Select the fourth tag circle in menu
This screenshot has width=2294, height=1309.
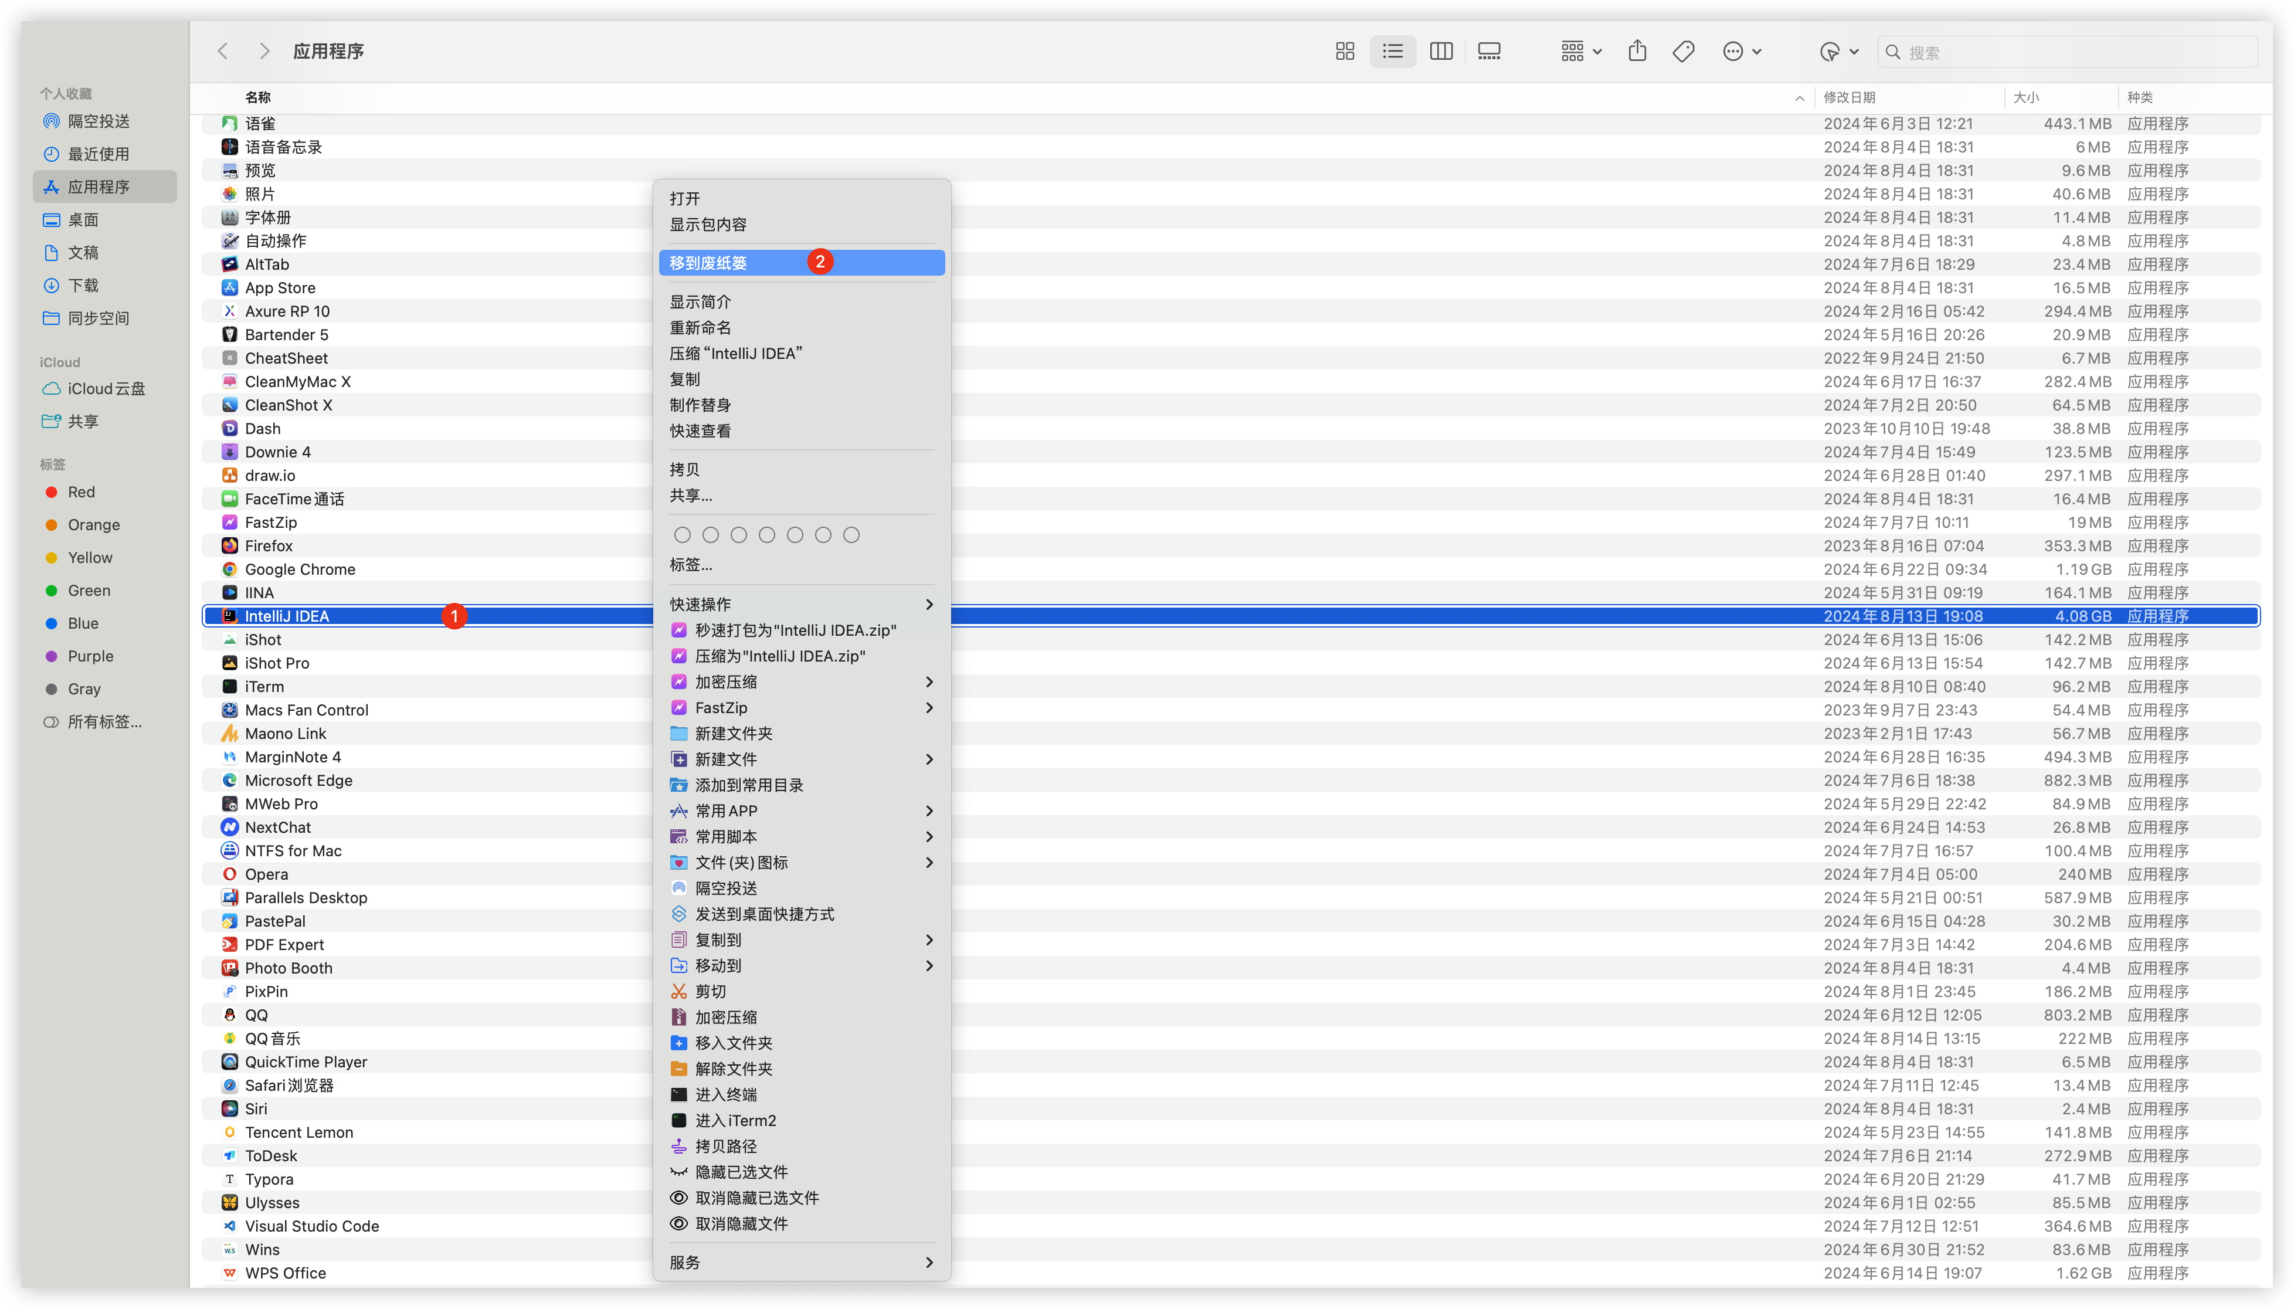click(767, 535)
